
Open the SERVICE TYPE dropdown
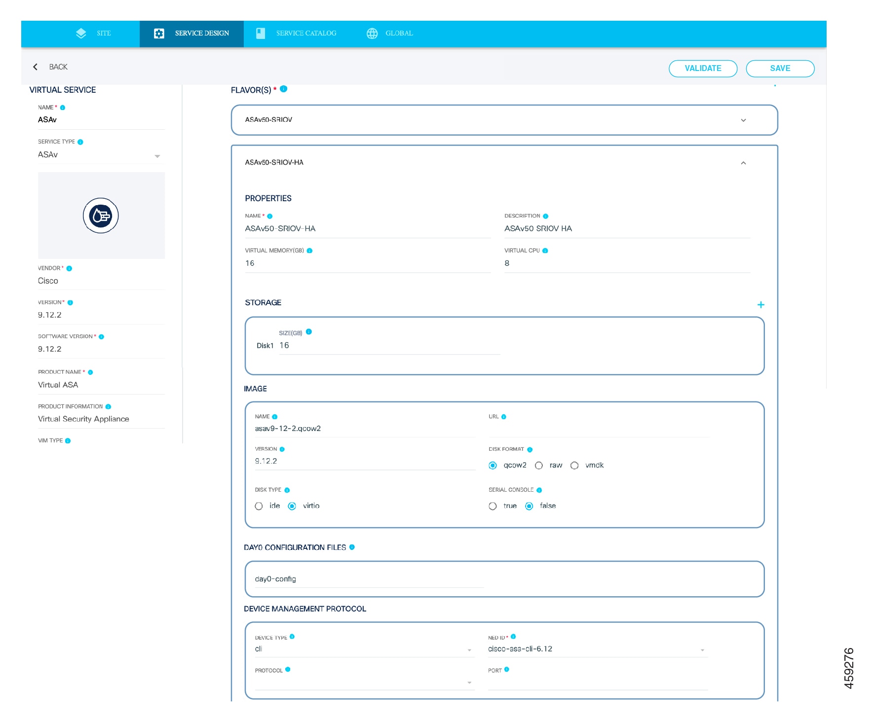[x=157, y=155]
